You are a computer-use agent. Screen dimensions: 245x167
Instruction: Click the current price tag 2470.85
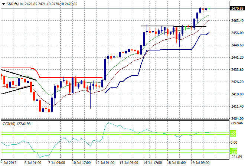(x=237, y=9)
